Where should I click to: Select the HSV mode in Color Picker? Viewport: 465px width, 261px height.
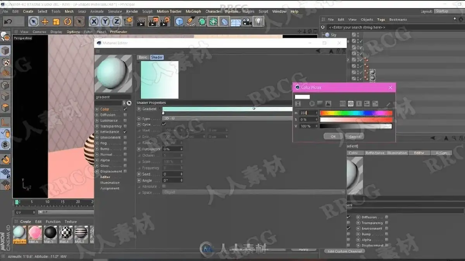351,104
